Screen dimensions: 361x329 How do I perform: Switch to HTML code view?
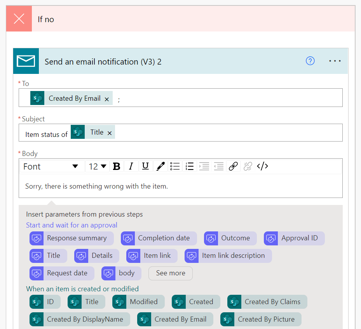click(262, 166)
